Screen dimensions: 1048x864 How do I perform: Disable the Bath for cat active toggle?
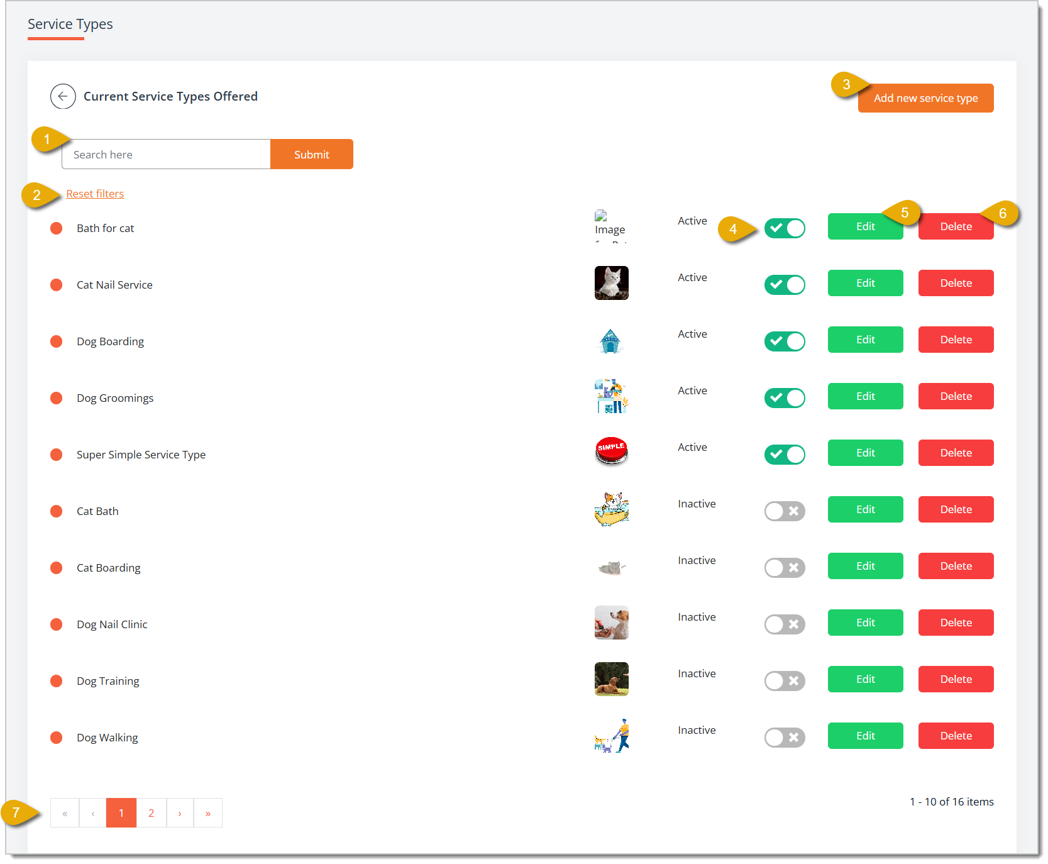[785, 228]
